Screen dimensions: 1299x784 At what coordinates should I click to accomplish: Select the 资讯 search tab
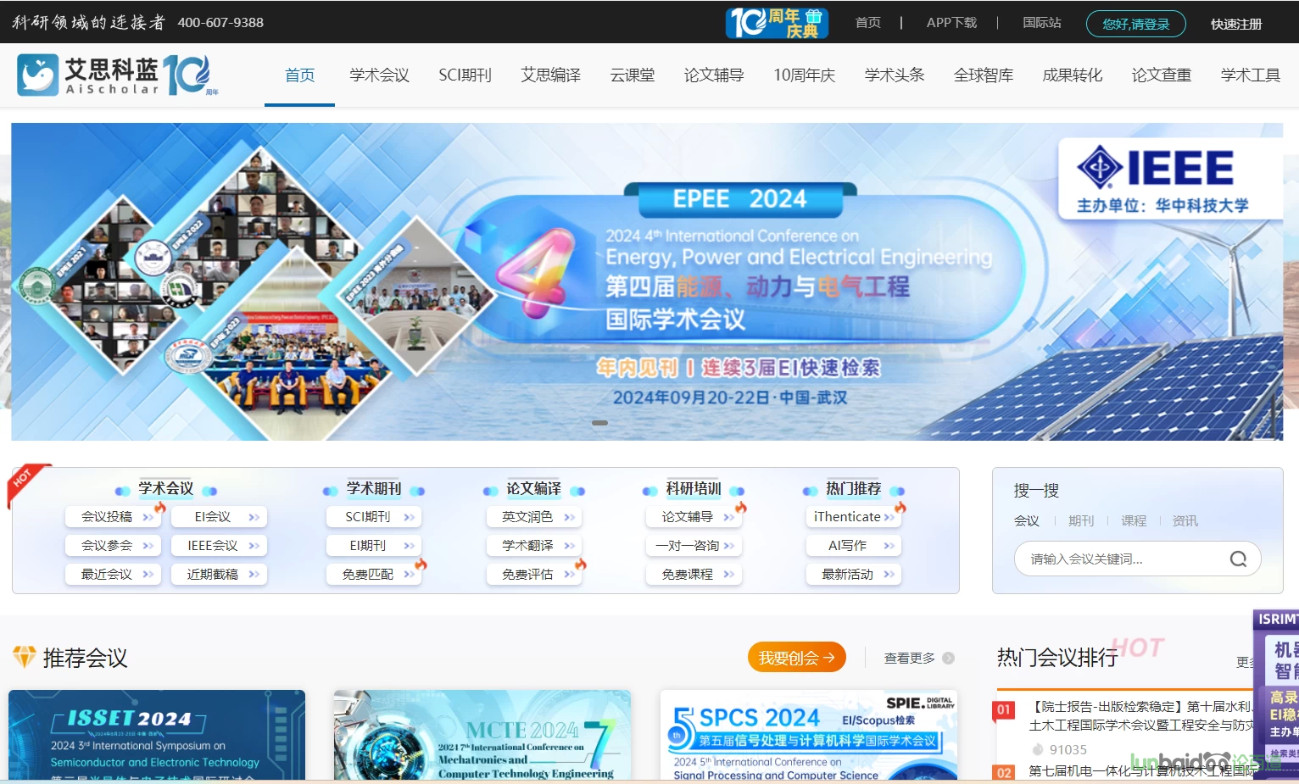(1185, 520)
